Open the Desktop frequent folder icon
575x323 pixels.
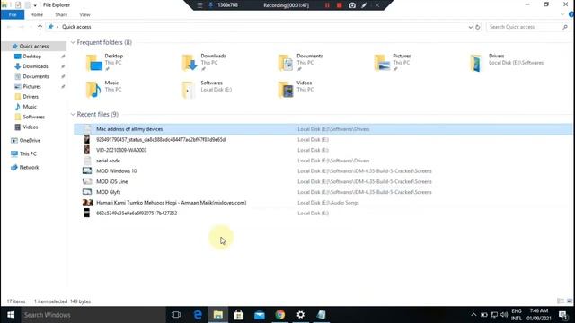[x=94, y=63]
